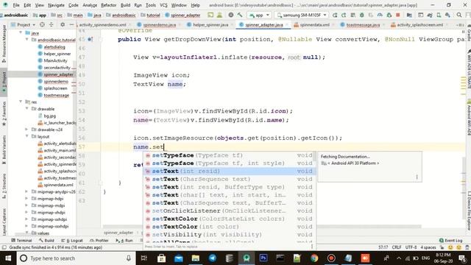Viewport: 471px width, 265px height.
Task: Open the documentation popup options dots
Action: [x=417, y=177]
